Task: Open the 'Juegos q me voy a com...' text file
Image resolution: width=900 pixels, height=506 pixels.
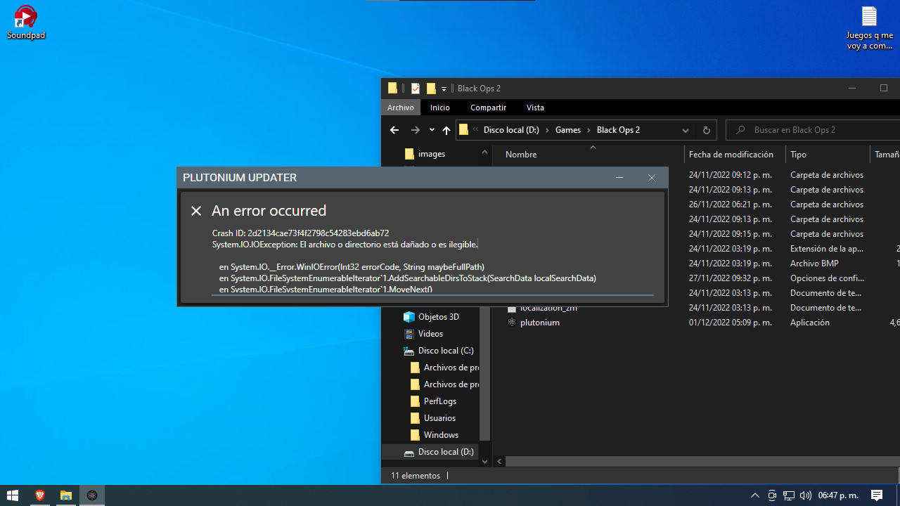Action: (x=870, y=28)
